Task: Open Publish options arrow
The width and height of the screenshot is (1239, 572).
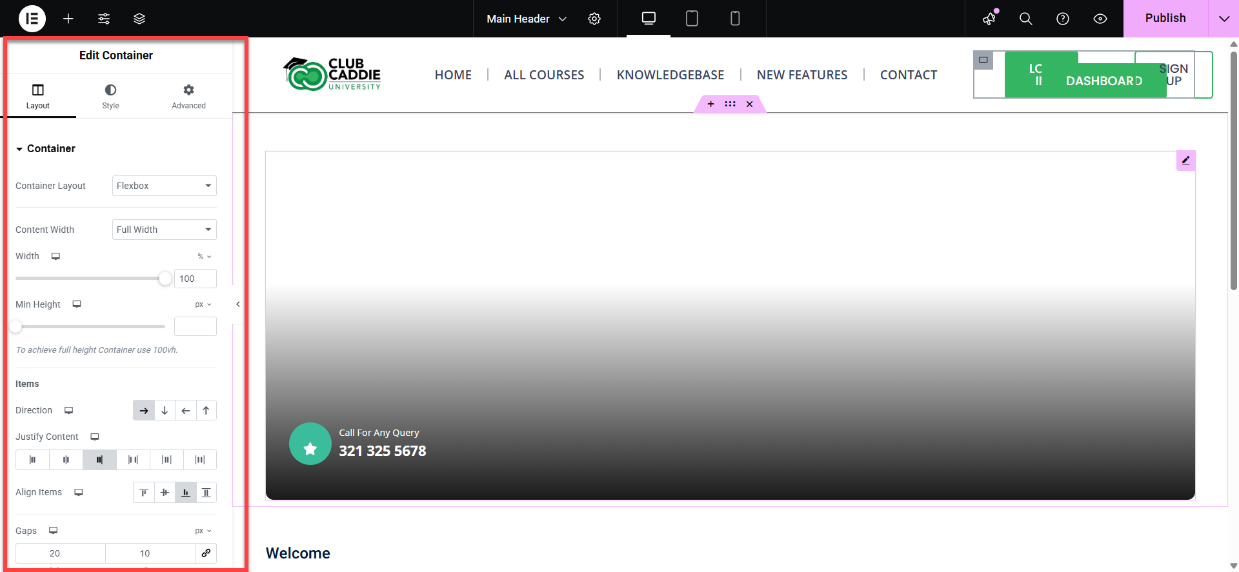Action: pos(1224,19)
